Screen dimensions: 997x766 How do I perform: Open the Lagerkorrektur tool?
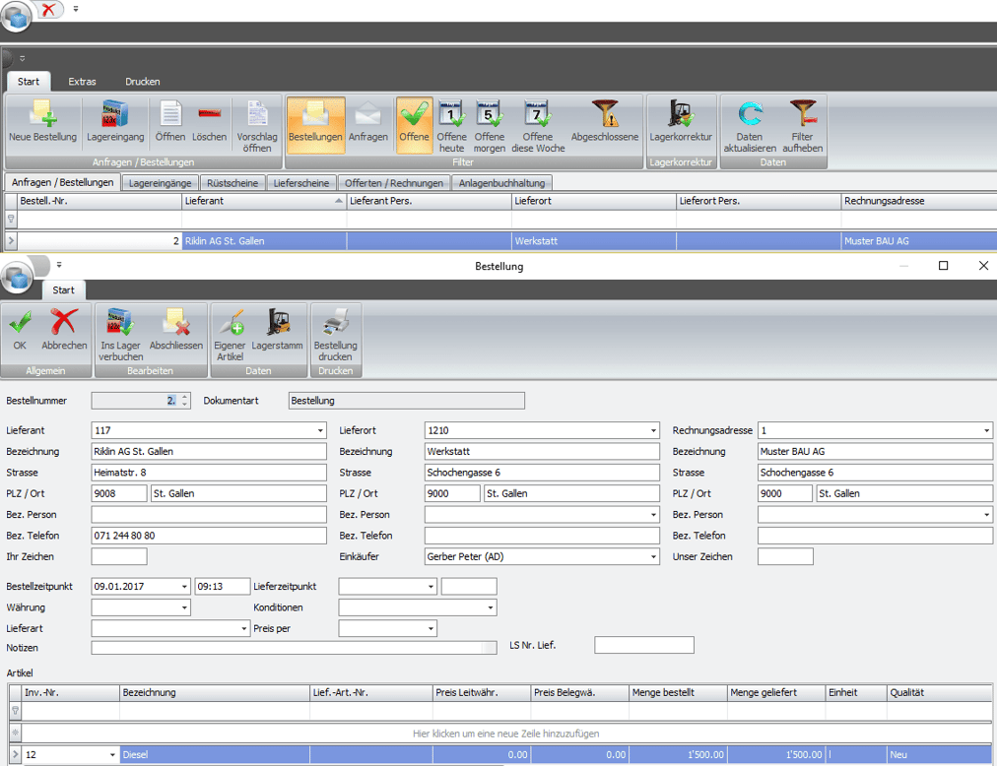[681, 121]
